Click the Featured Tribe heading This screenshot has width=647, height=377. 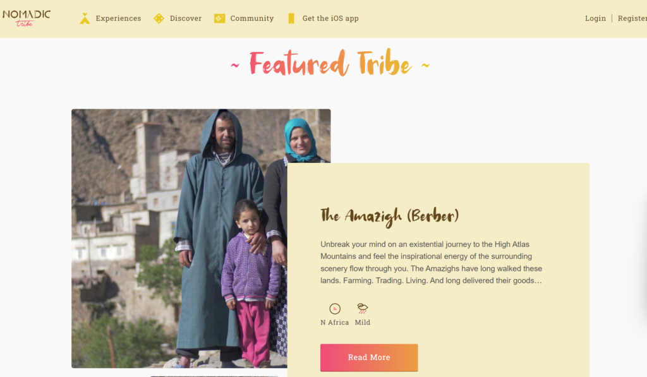pyautogui.click(x=330, y=64)
